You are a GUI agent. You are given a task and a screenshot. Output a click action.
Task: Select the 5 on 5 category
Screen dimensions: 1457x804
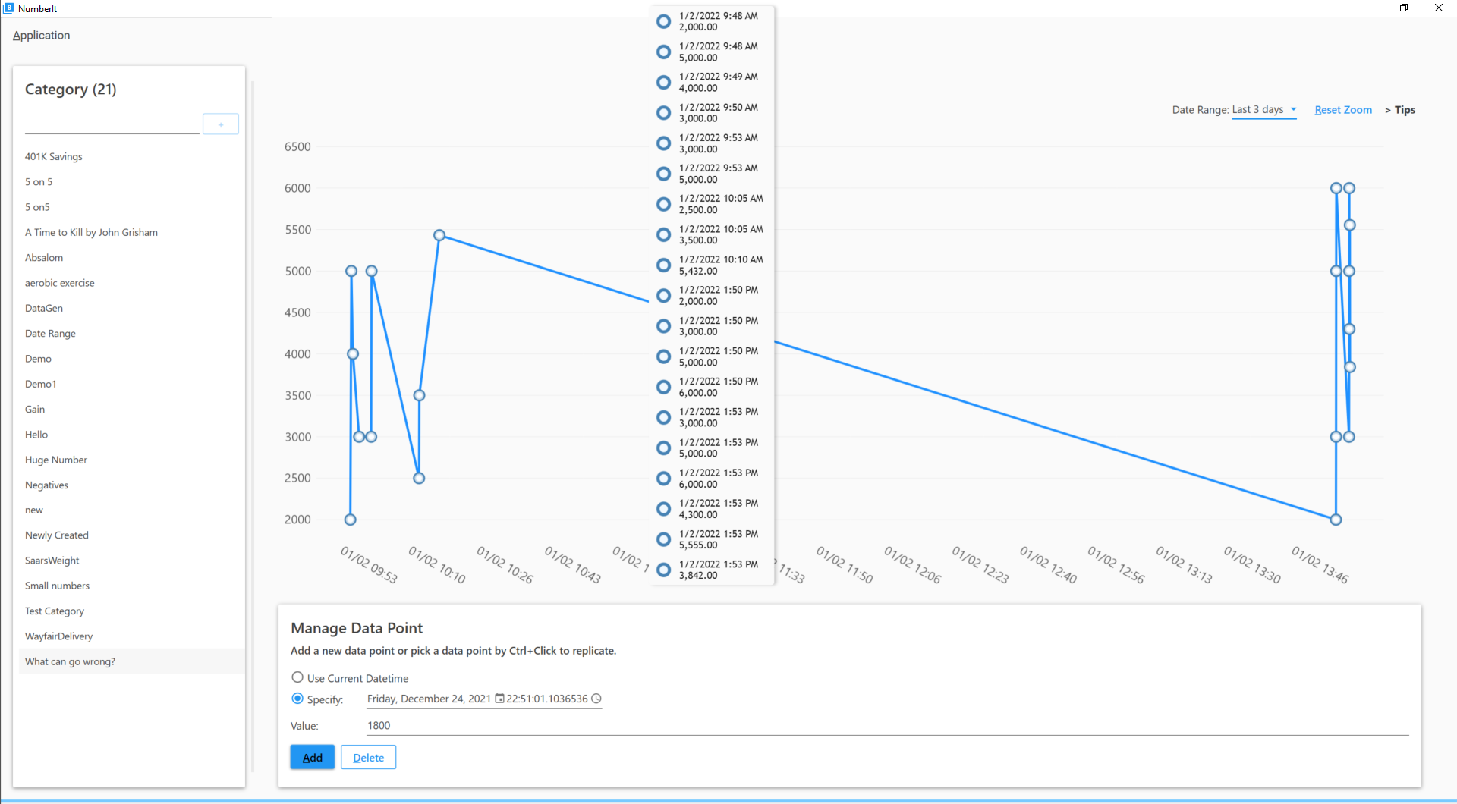tap(131, 182)
